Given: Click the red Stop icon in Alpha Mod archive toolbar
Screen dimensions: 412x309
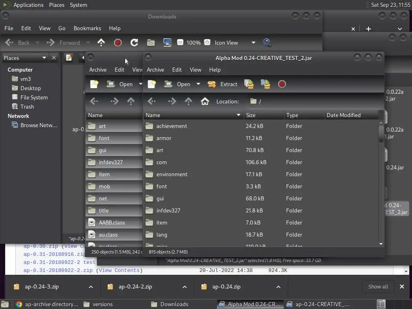Looking at the screenshot, I should pyautogui.click(x=282, y=84).
